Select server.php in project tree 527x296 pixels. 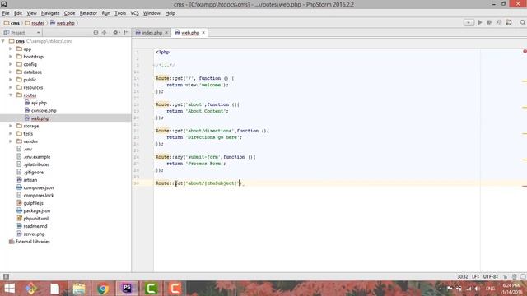30,234
